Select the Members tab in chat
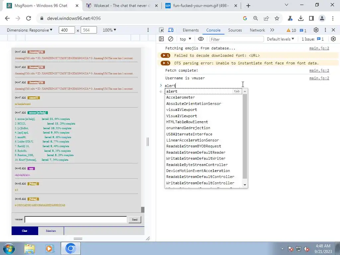340x255 pixels. pyautogui.click(x=51, y=231)
